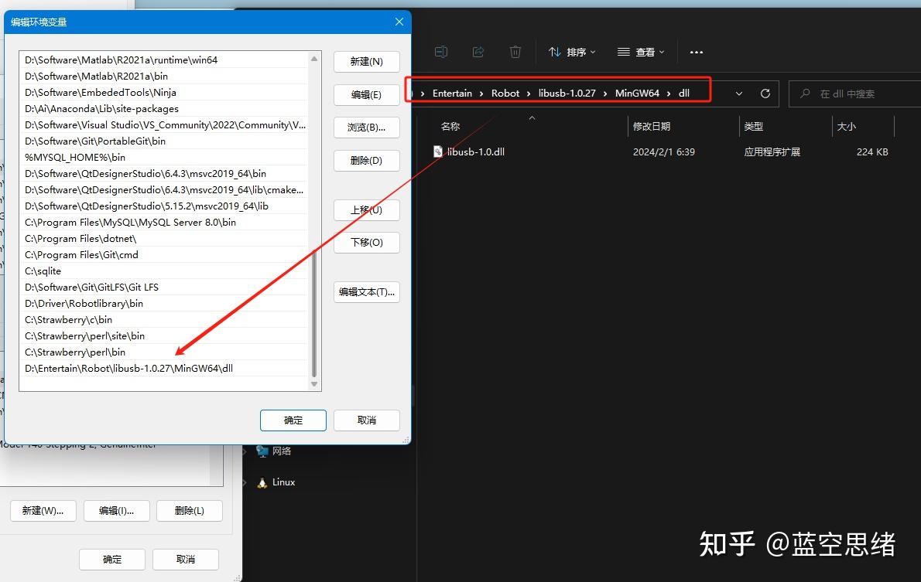This screenshot has height=582, width=921.
Task: Select %MYSQL_HOME%\bin entry
Action: tap(163, 157)
